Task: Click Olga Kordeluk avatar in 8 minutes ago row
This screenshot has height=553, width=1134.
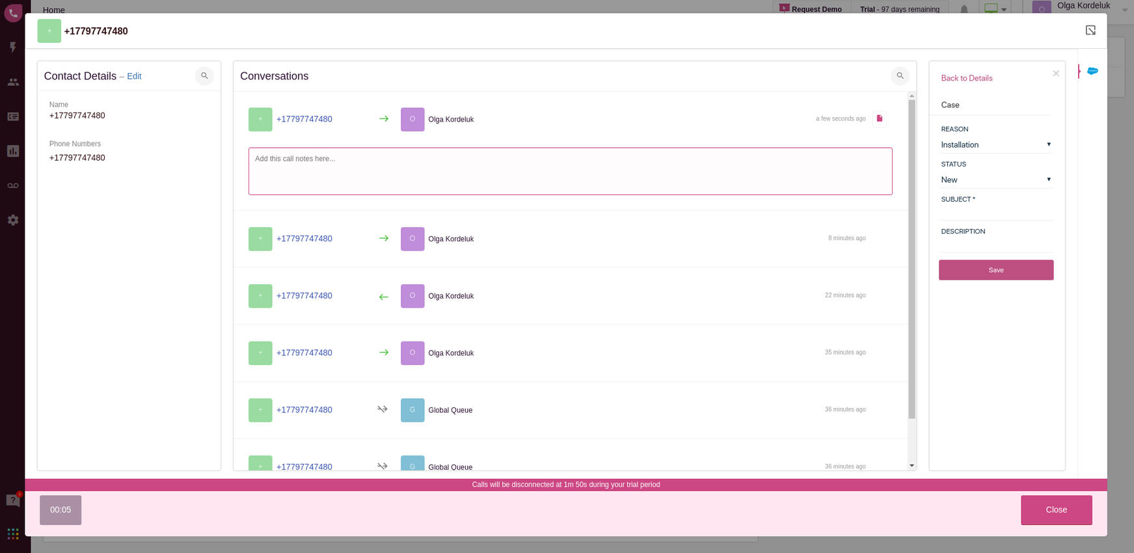Action: (x=412, y=239)
